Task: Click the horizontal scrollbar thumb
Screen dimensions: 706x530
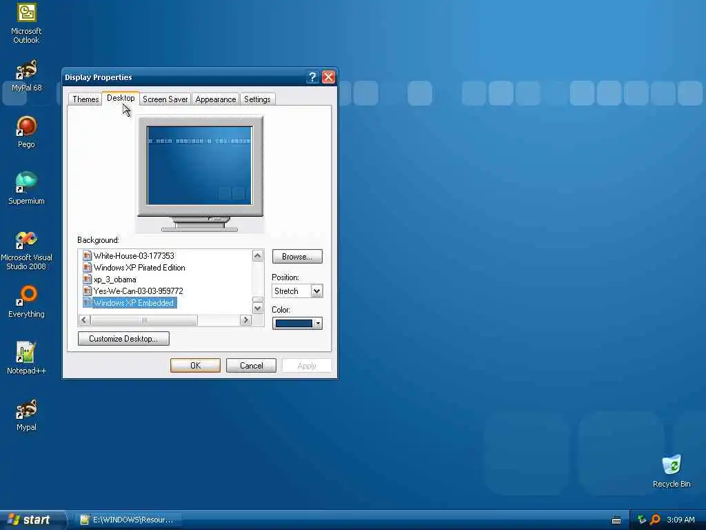Action: tap(144, 320)
